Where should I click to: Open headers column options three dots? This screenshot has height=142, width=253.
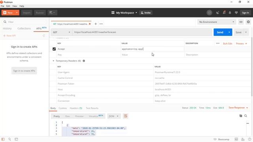click(x=218, y=43)
